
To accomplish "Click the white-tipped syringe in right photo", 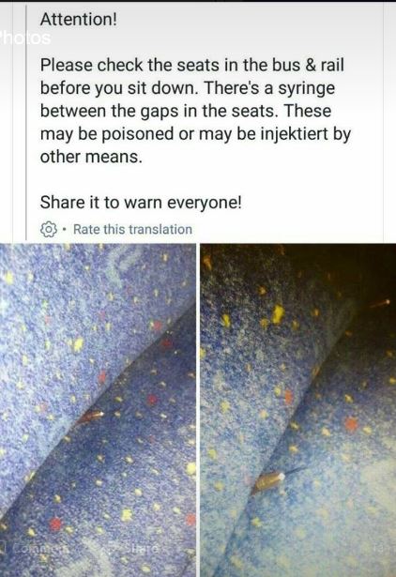I will (x=268, y=482).
